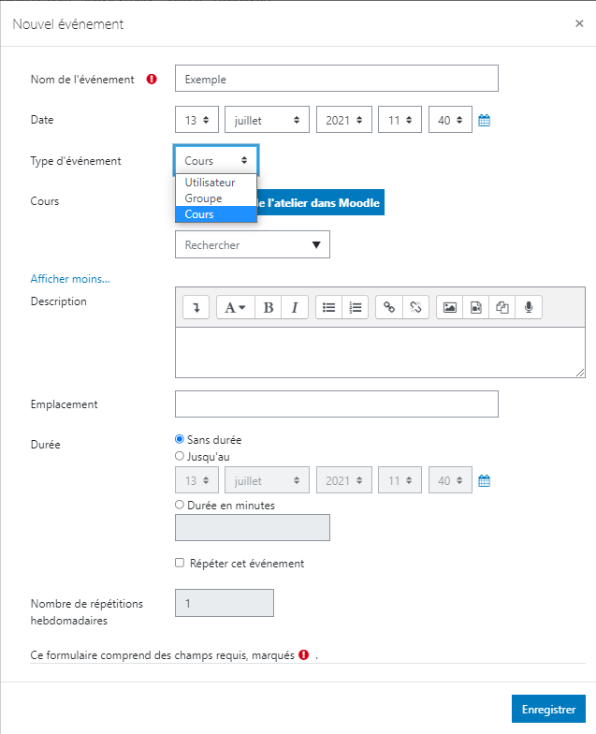Open the disabled end minute dropdown
The width and height of the screenshot is (596, 734).
450,480
